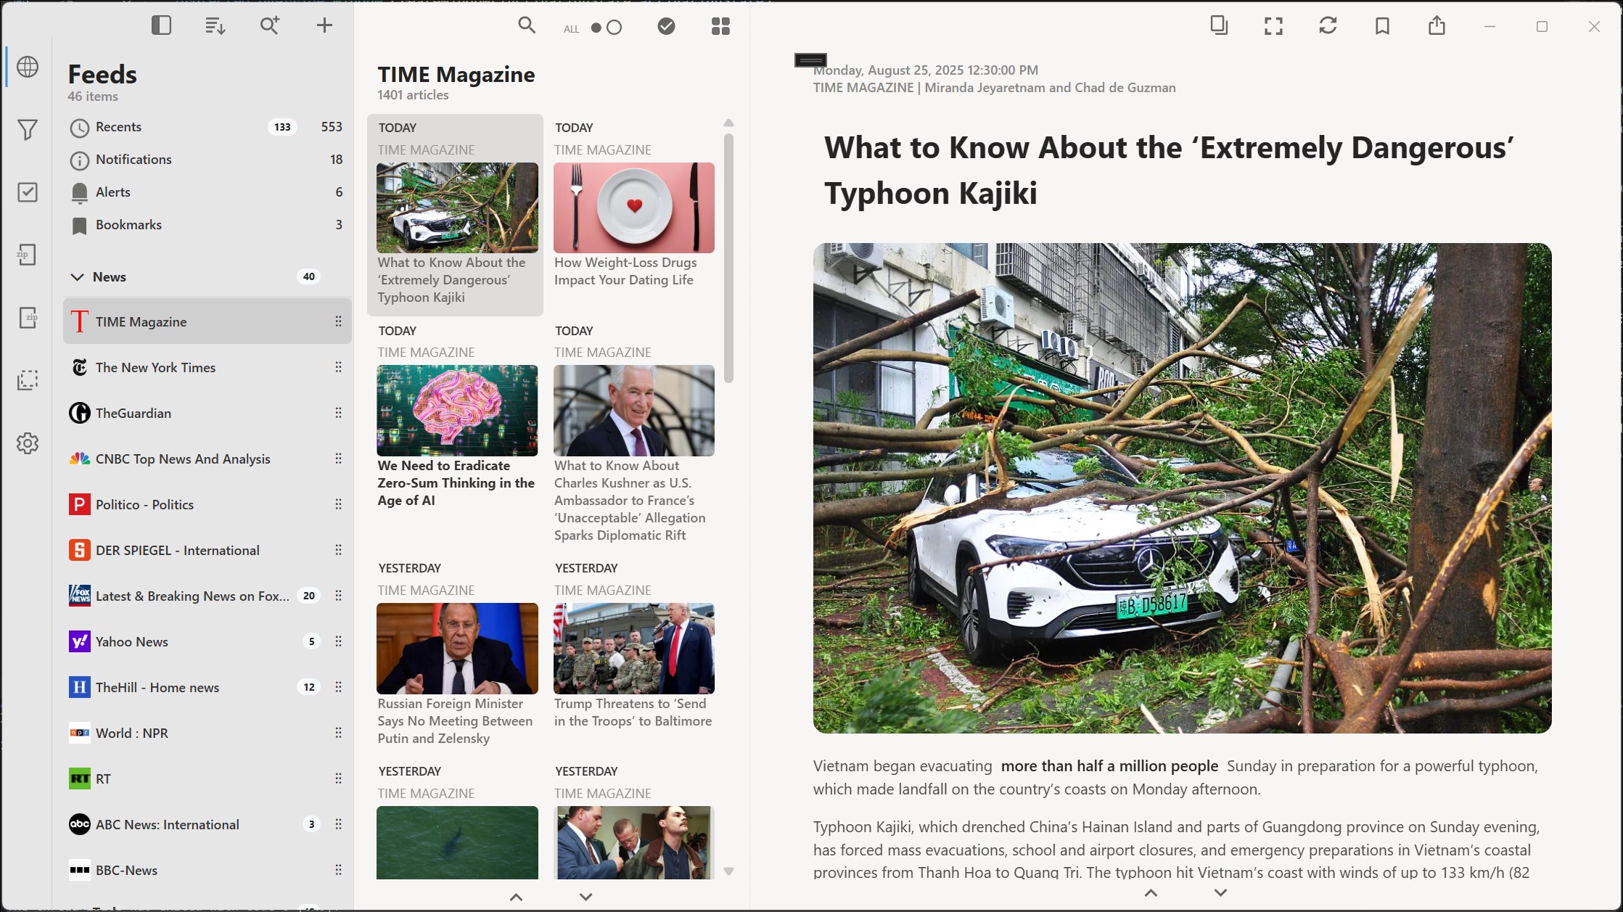Open options dots for The New York Times

tap(338, 367)
